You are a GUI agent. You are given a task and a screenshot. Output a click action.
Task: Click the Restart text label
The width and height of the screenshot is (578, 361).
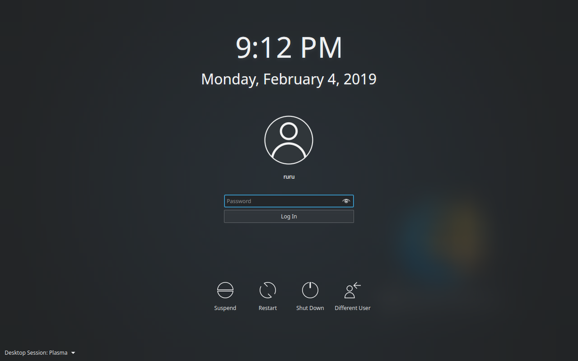coord(268,308)
